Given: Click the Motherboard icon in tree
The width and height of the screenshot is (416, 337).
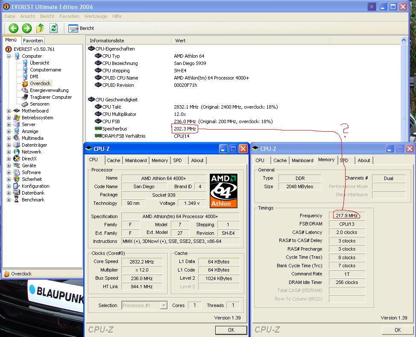Looking at the screenshot, I should (17, 111).
